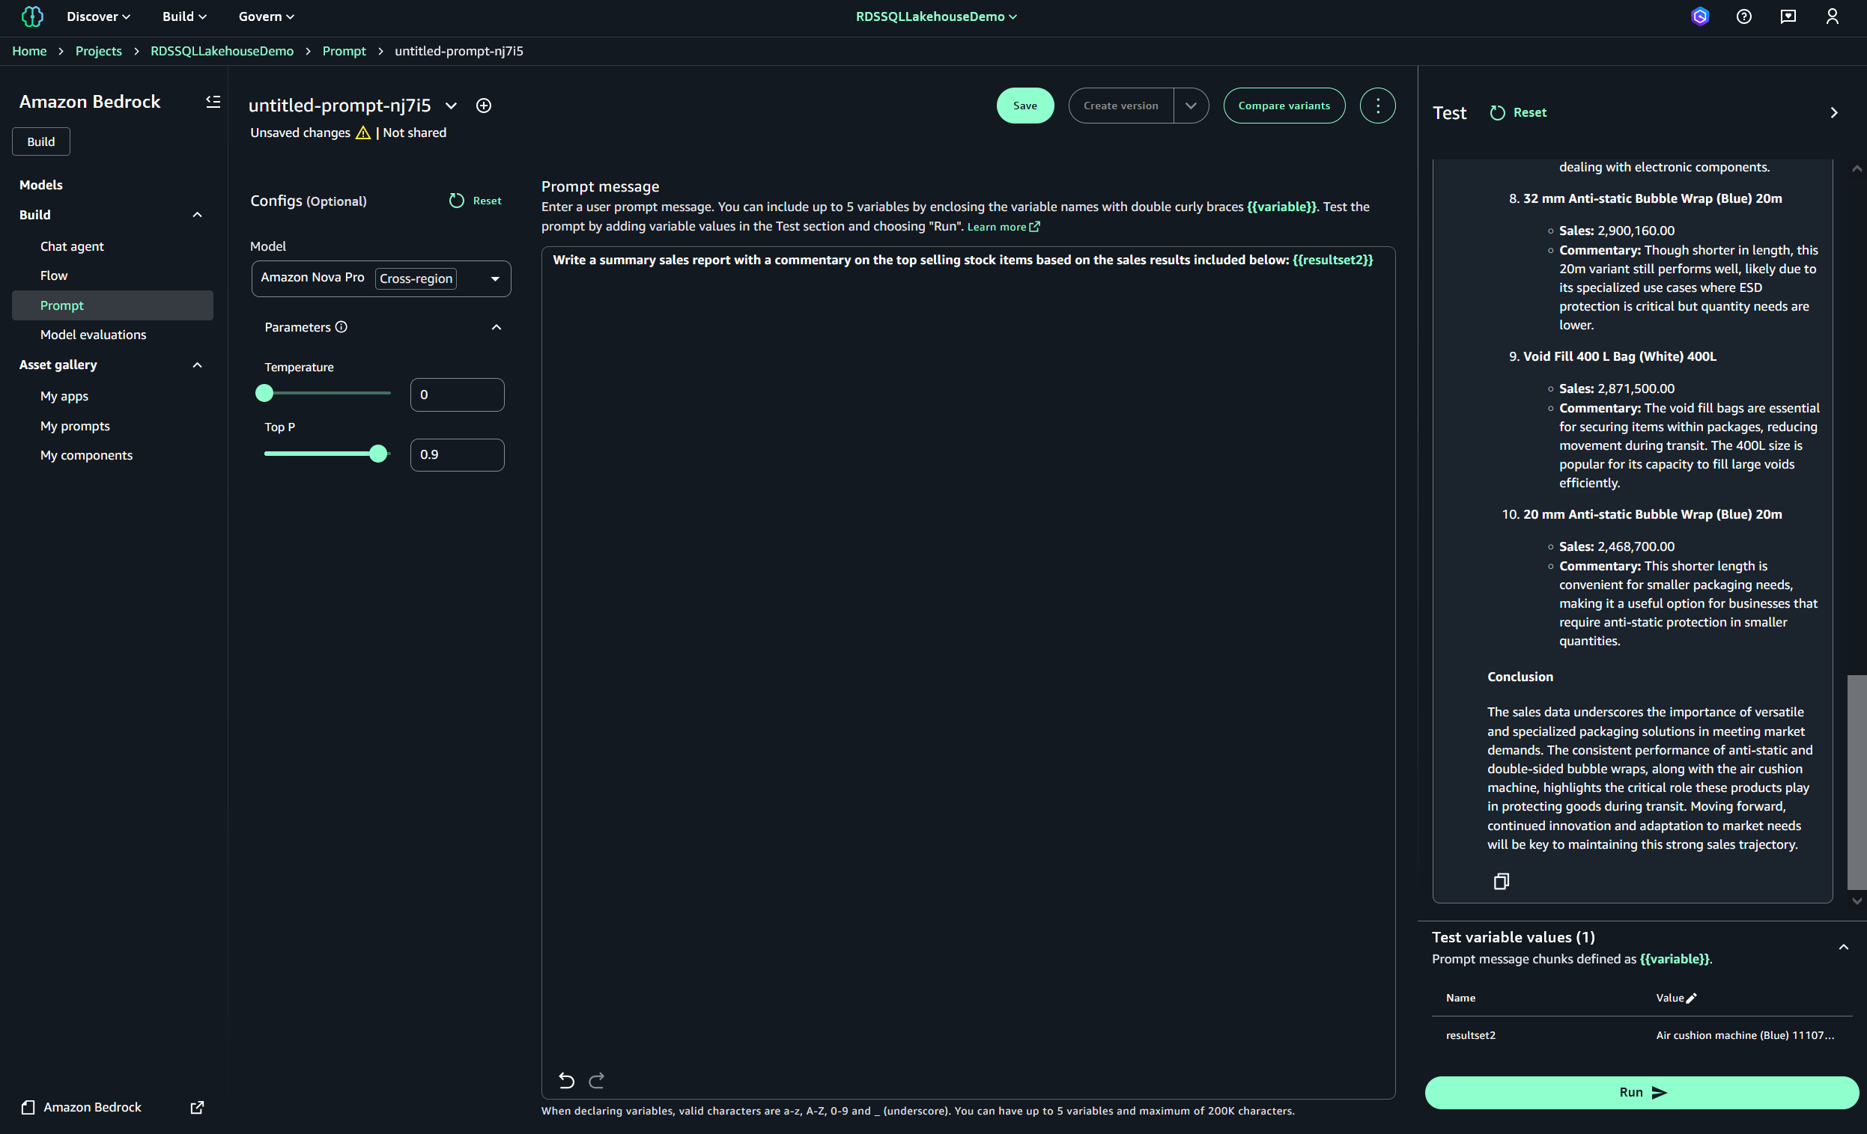This screenshot has width=1867, height=1134.
Task: Click the redo arrow in prompt editor
Action: click(597, 1079)
